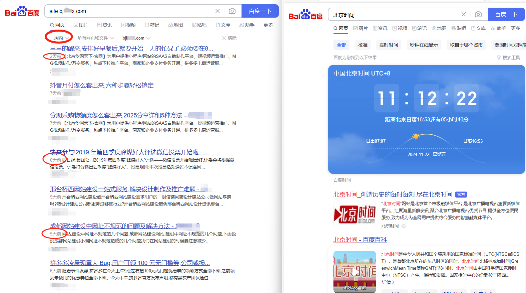Open camera image search in right window
The image size is (526, 293).
(478, 14)
